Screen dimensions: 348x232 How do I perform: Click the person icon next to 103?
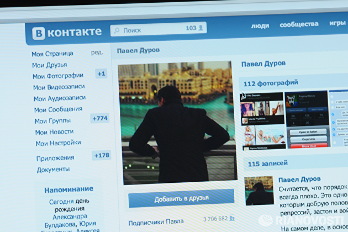tap(201, 28)
